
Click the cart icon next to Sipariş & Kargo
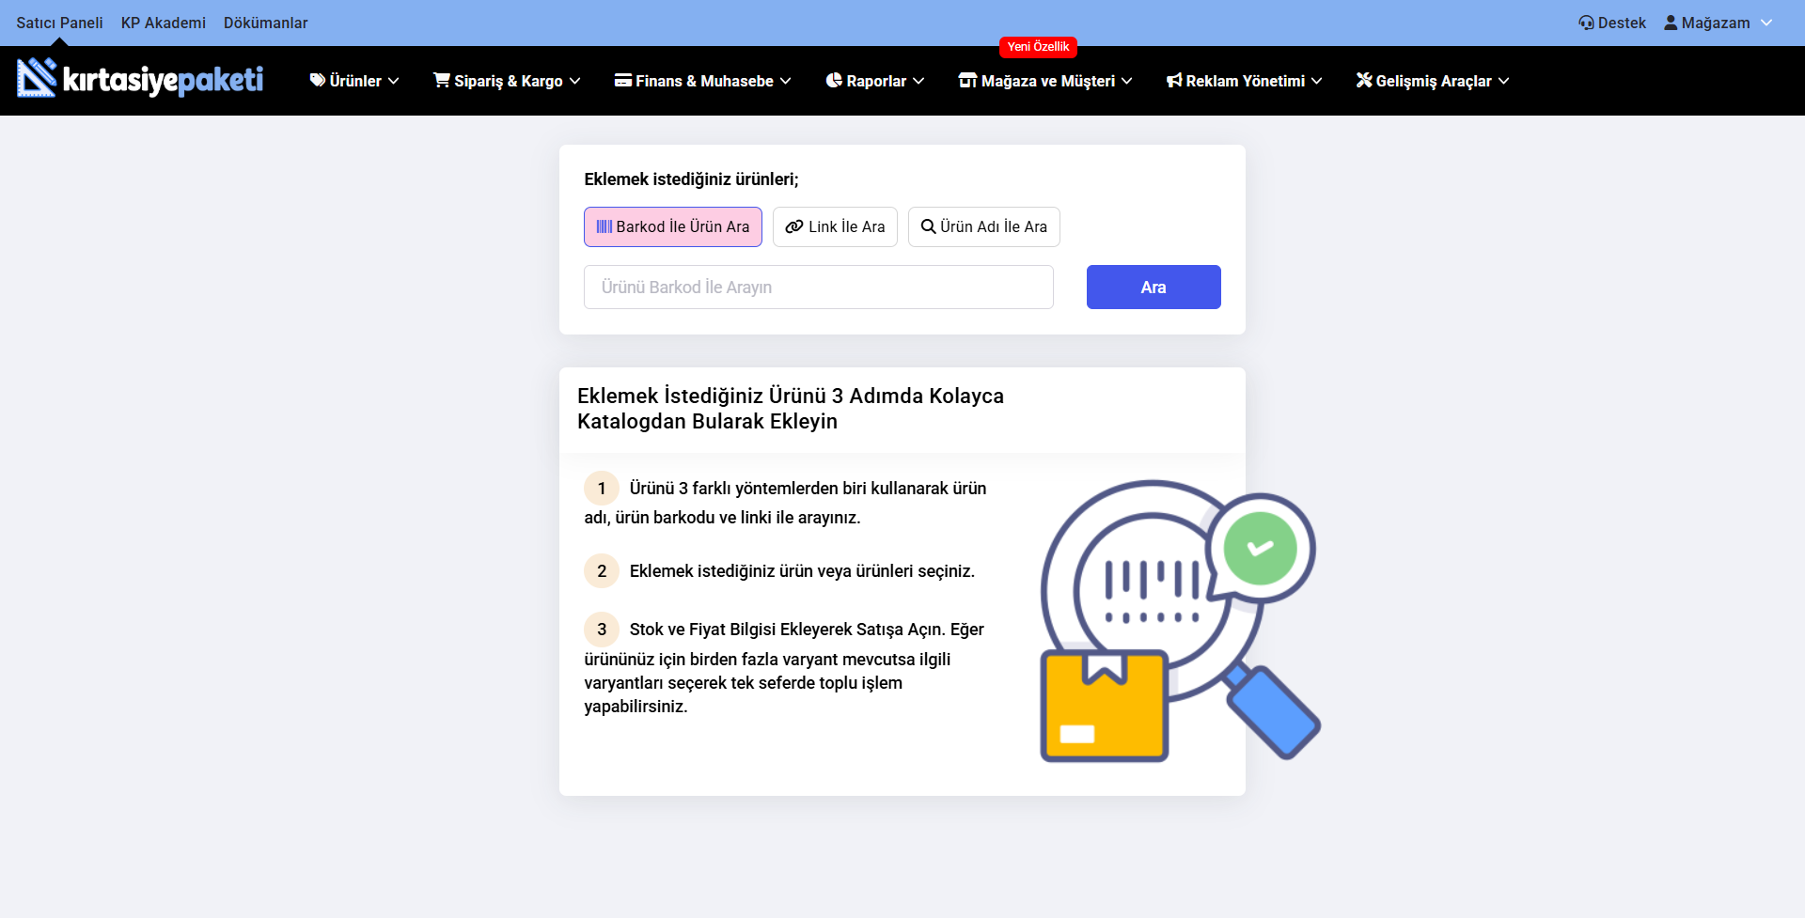[440, 81]
